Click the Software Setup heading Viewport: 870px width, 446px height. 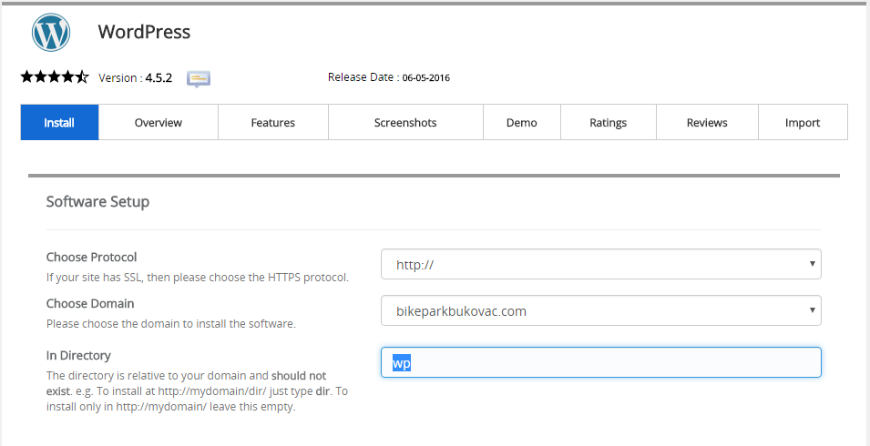[x=97, y=202]
